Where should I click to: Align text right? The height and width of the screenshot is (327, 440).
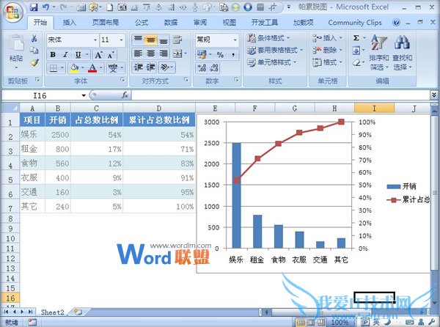tap(164, 54)
